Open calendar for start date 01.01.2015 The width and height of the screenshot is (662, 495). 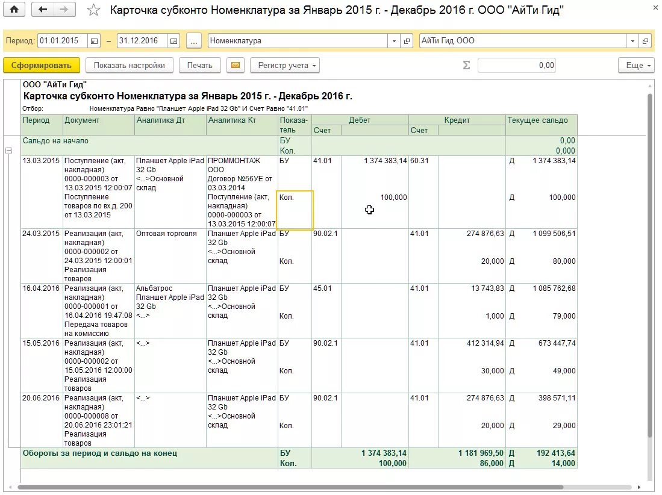(x=94, y=41)
